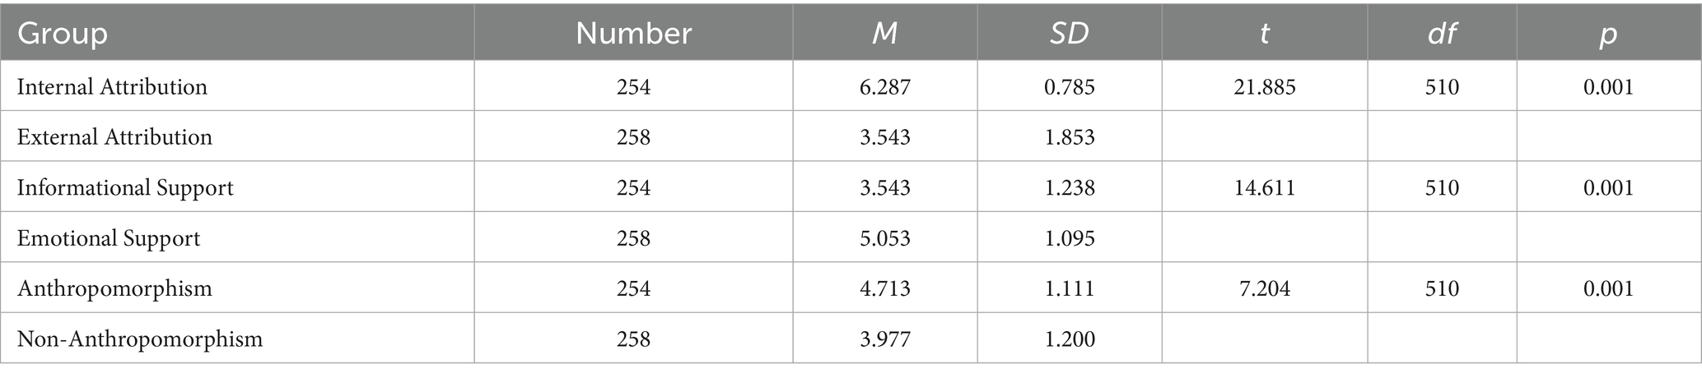Screen dimensions: 1702x378
Task: Select the Internal Attribution row label
Action: tap(112, 87)
